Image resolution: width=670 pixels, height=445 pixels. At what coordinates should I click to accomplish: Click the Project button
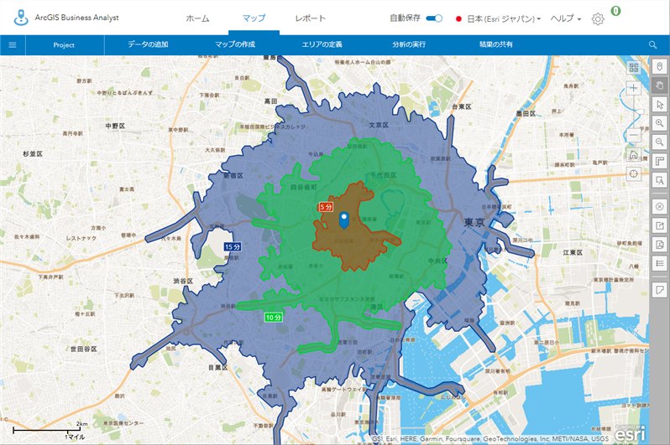[x=64, y=44]
